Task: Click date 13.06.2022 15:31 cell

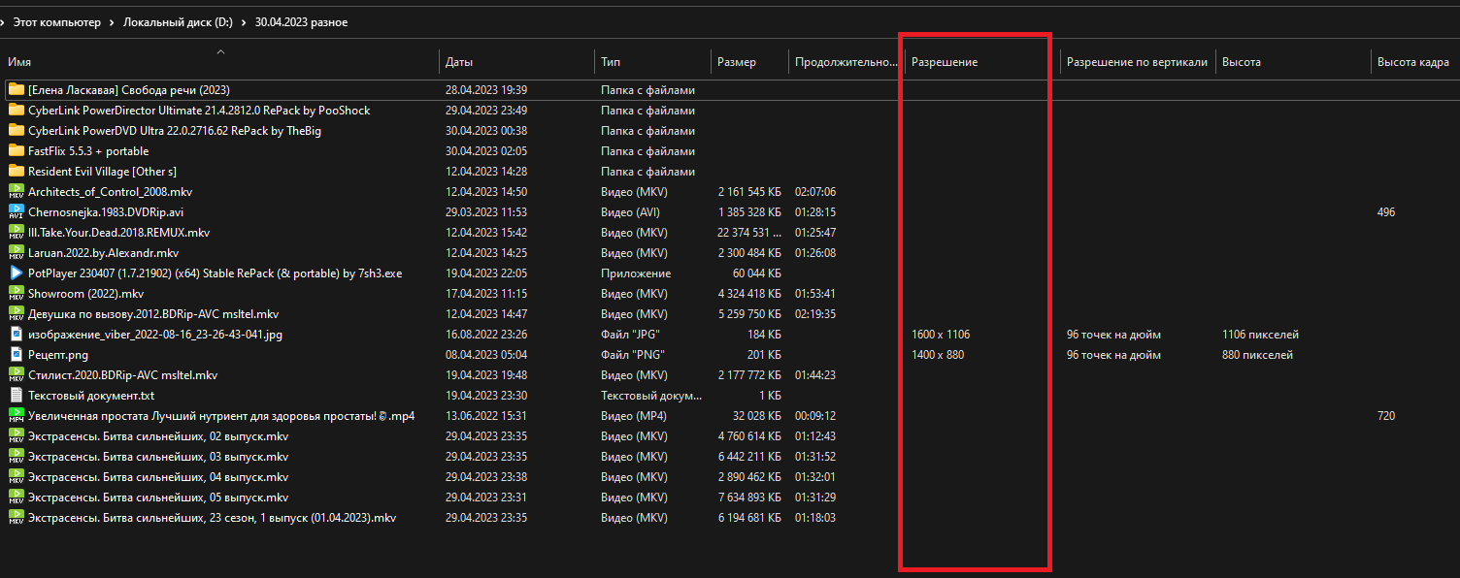Action: (486, 415)
